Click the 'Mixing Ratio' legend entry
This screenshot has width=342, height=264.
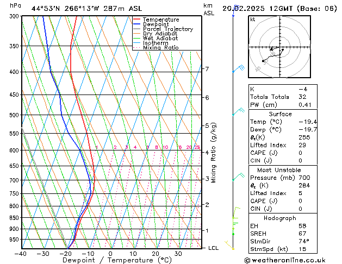[161, 47]
